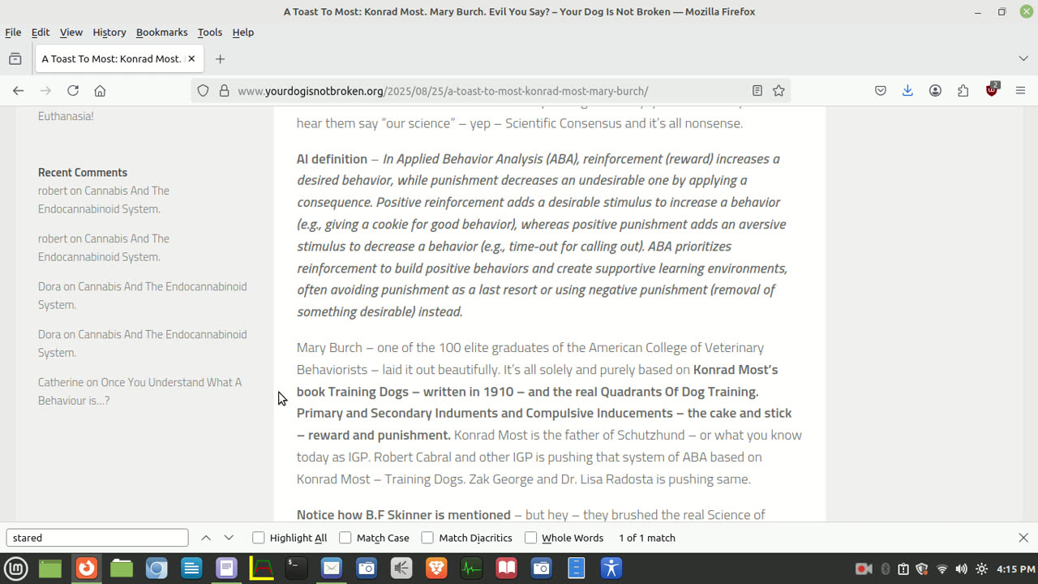This screenshot has height=584, width=1038.
Task: Open the system monitor taskbar icon
Action: coord(471,569)
